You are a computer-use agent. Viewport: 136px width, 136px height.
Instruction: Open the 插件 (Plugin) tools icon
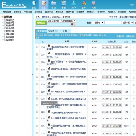[x=84, y=3]
